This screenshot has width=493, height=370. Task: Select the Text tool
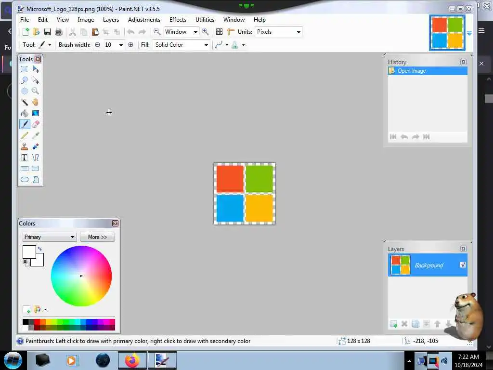[25, 158]
